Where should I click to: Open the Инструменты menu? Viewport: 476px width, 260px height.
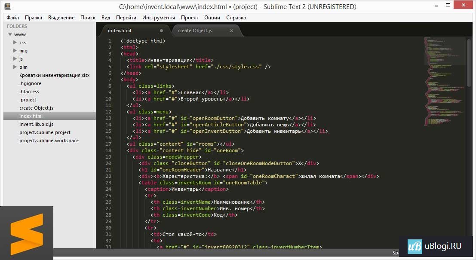pyautogui.click(x=159, y=18)
